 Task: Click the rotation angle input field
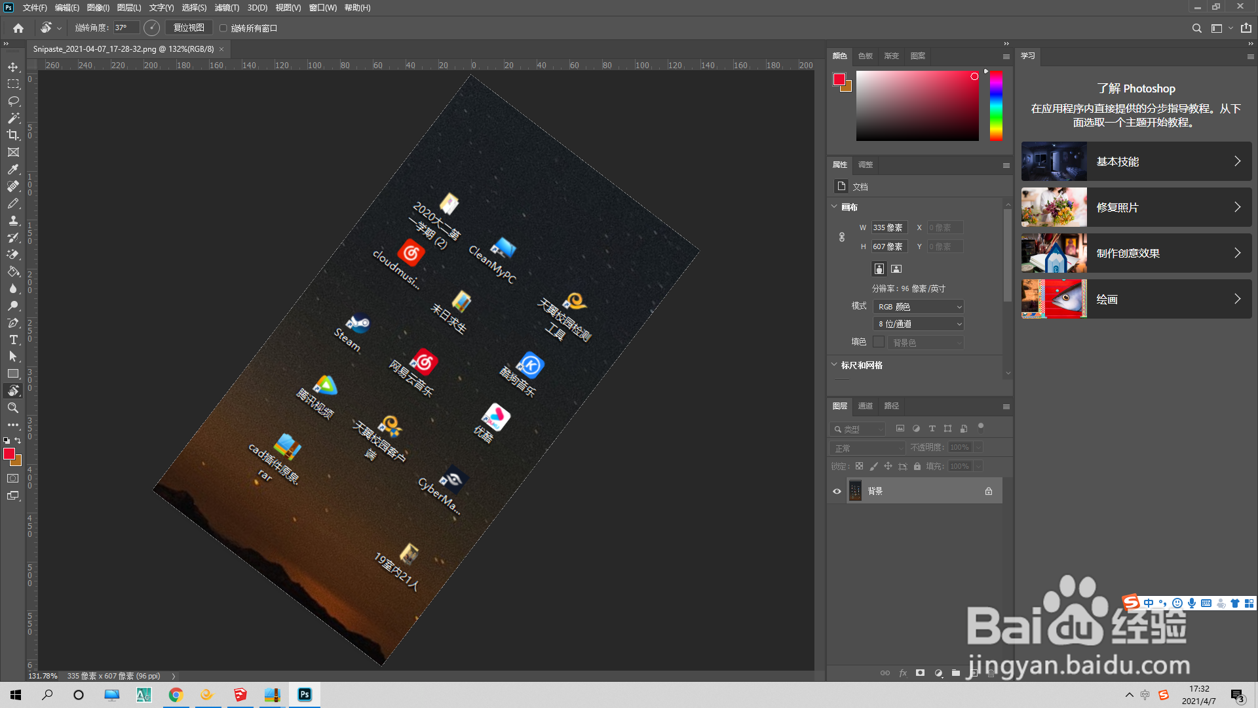pyautogui.click(x=126, y=28)
